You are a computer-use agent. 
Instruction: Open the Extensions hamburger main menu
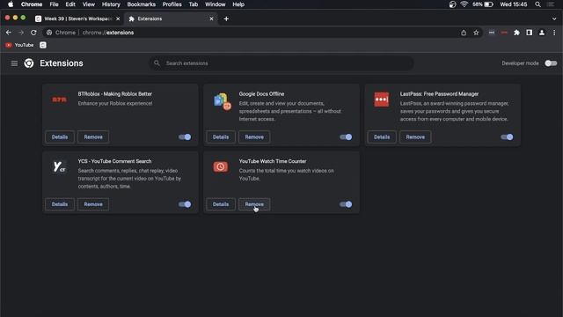[14, 63]
